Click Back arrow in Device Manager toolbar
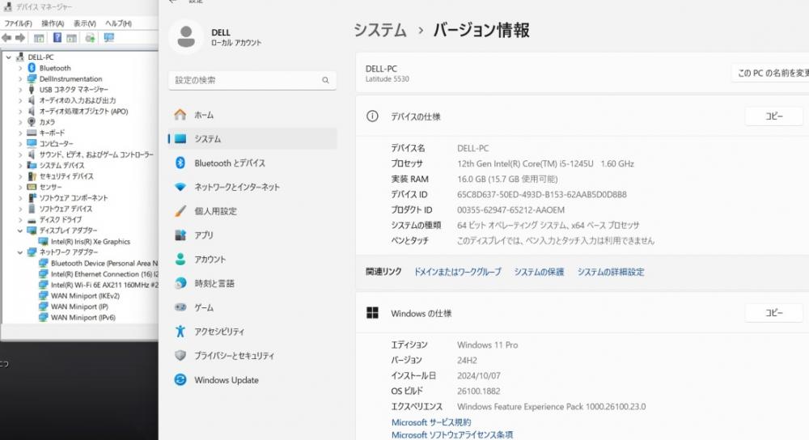This screenshot has width=809, height=440. [x=6, y=38]
